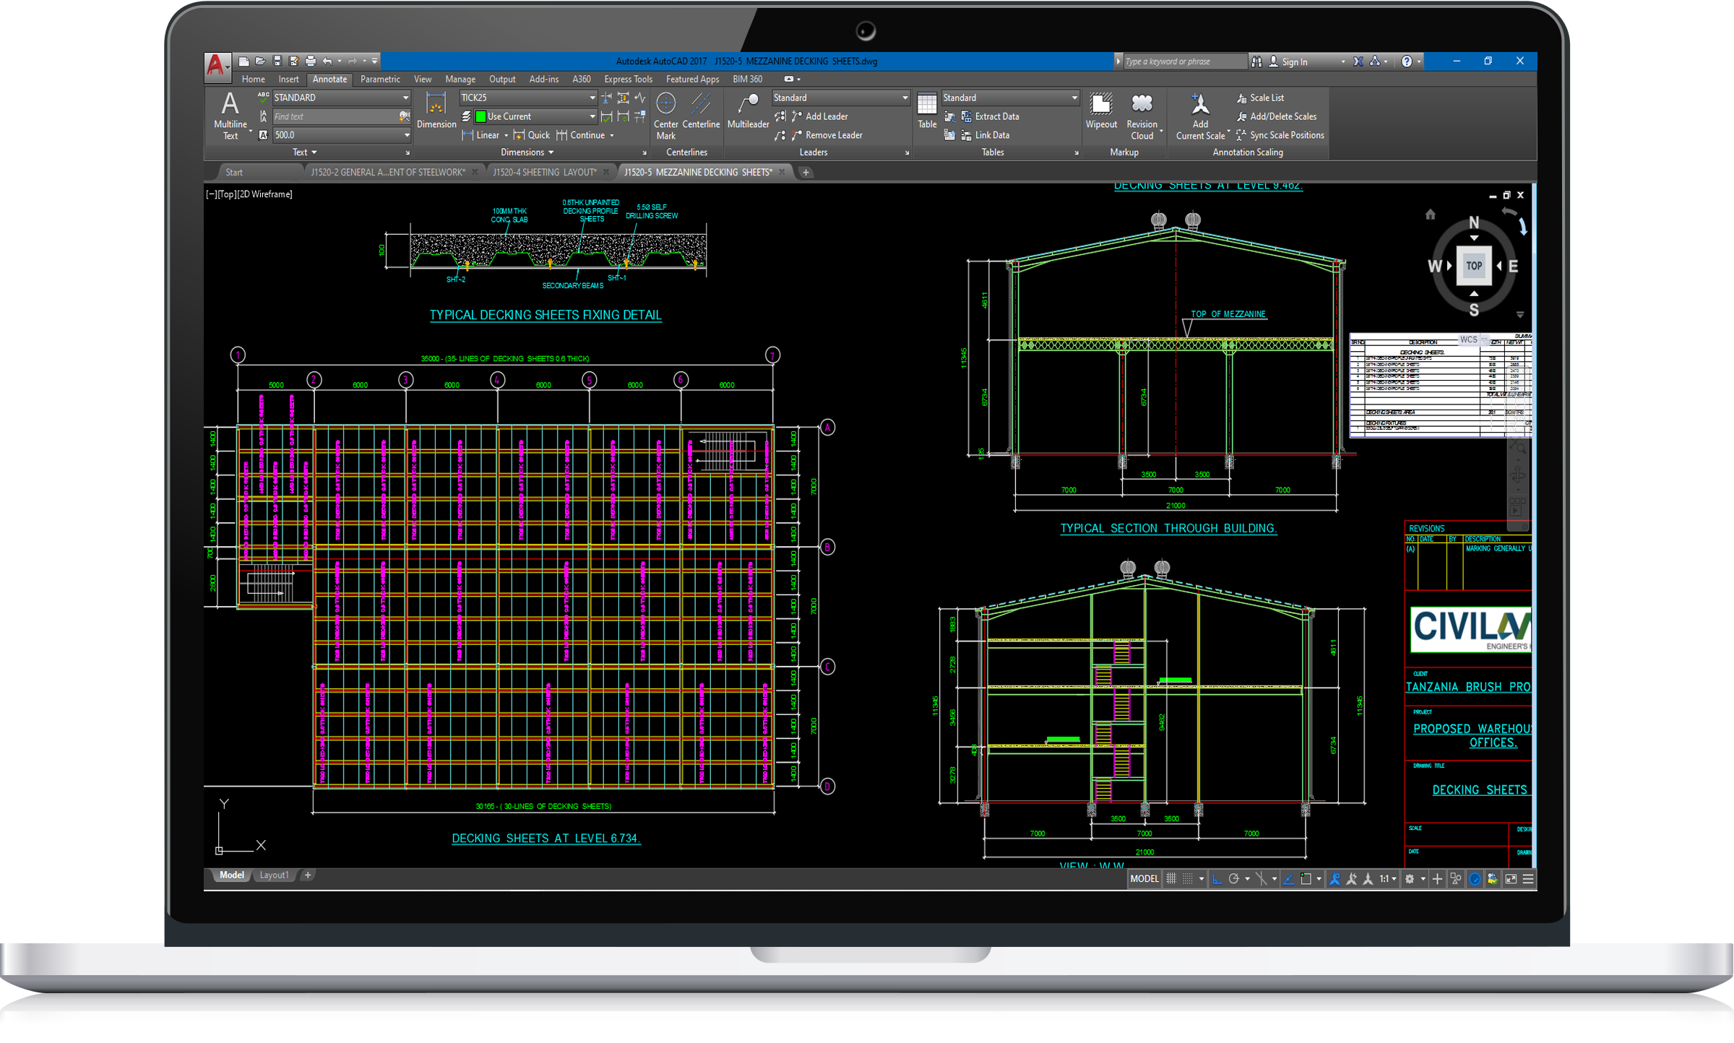
Task: Click Link Data button
Action: [985, 135]
